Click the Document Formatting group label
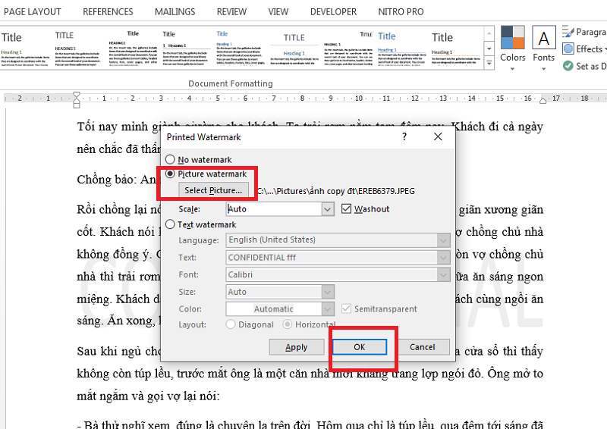The image size is (607, 429). point(231,83)
